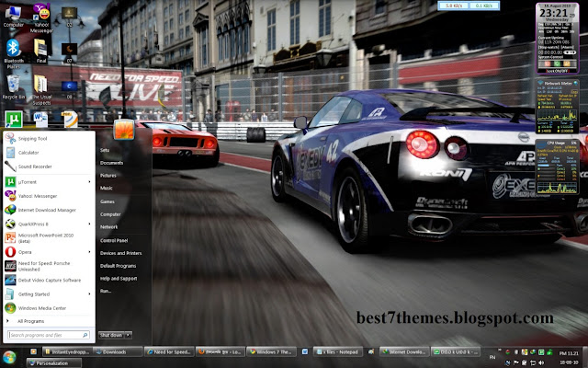Click the flower user account picture
588x368 pixels.
[x=124, y=130]
